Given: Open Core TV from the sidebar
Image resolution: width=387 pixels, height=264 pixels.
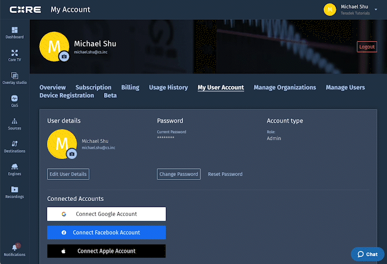Looking at the screenshot, I should click(15, 55).
